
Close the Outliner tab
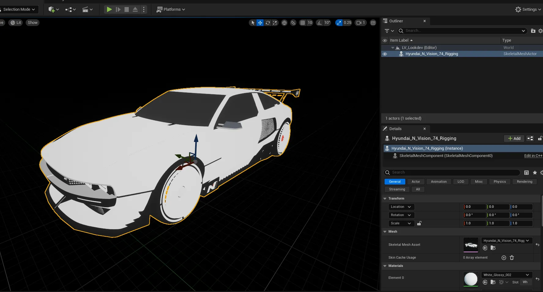coord(425,21)
